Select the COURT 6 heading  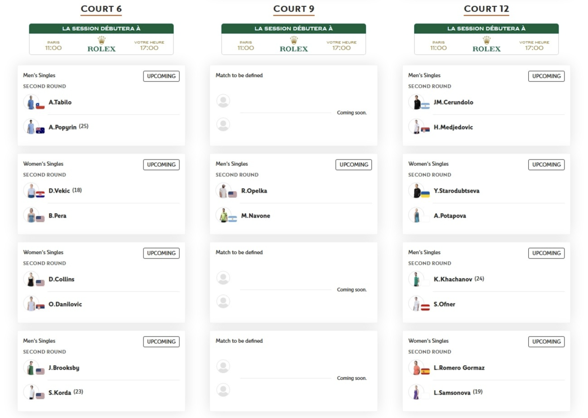click(x=101, y=9)
